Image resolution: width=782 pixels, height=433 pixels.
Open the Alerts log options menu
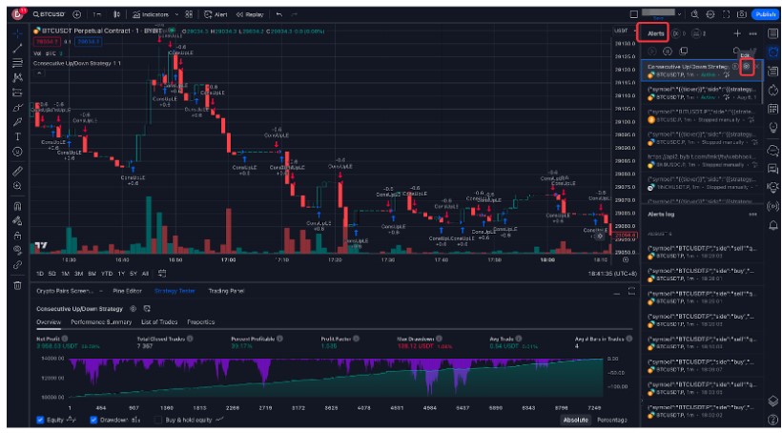pyautogui.click(x=753, y=214)
